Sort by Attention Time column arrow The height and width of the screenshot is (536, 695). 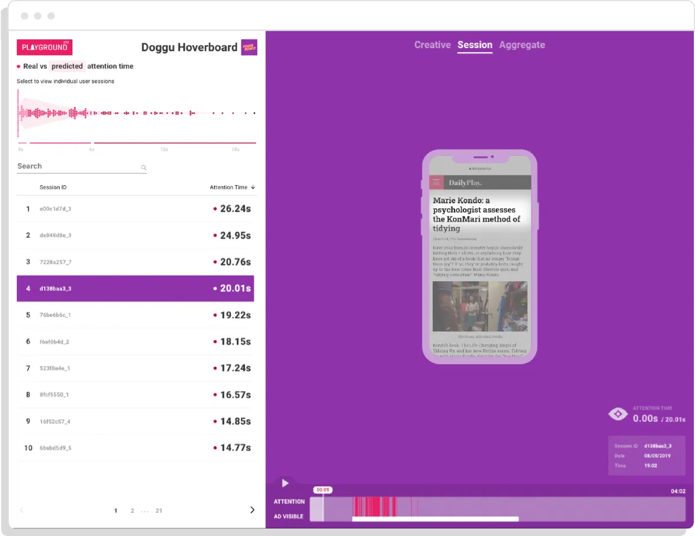tap(253, 188)
